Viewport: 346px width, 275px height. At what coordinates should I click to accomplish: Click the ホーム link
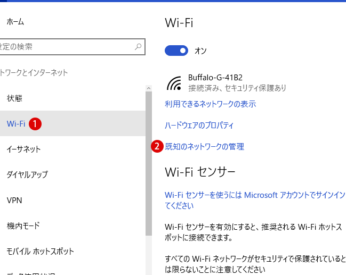[15, 22]
